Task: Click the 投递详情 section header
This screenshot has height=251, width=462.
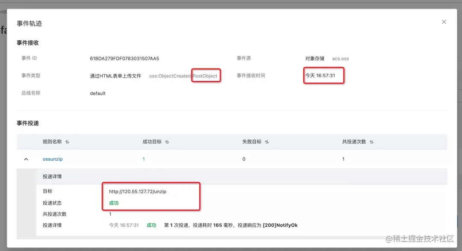Action: pyautogui.click(x=52, y=176)
